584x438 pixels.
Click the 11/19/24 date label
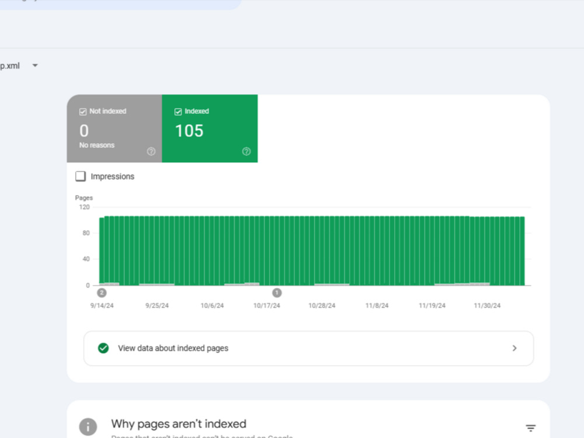432,305
